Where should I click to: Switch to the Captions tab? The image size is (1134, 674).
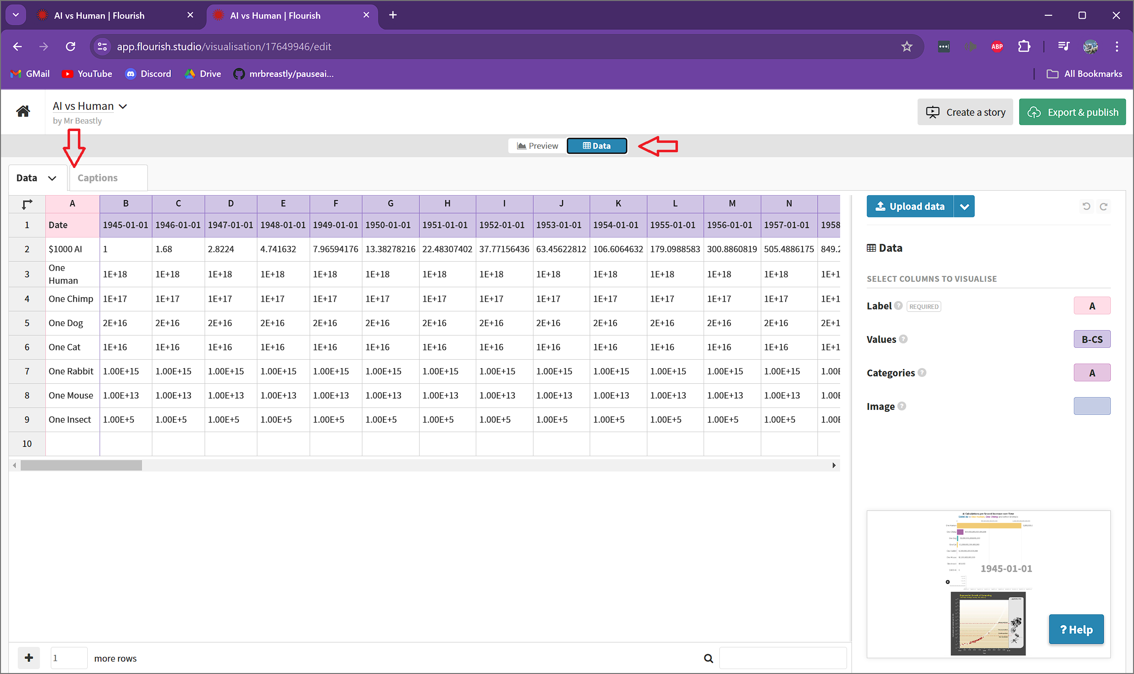click(x=97, y=177)
